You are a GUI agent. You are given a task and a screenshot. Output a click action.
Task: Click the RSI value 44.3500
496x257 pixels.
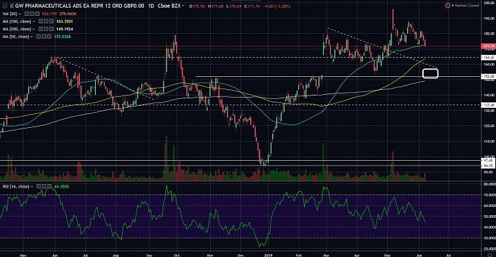click(x=61, y=187)
